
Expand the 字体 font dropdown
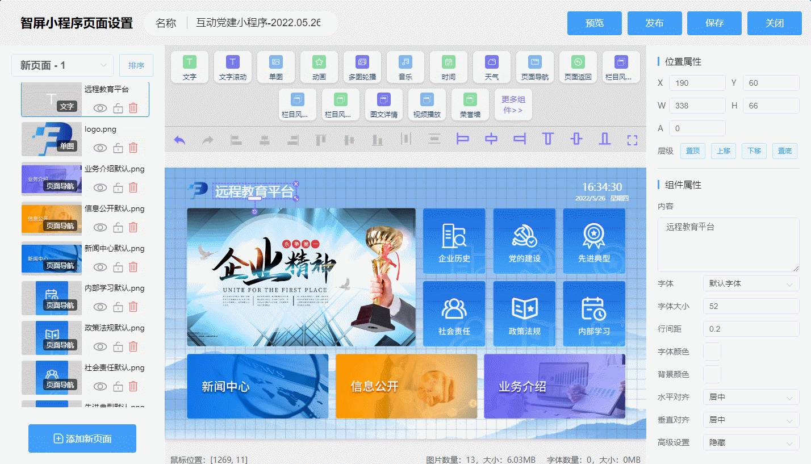pos(751,283)
